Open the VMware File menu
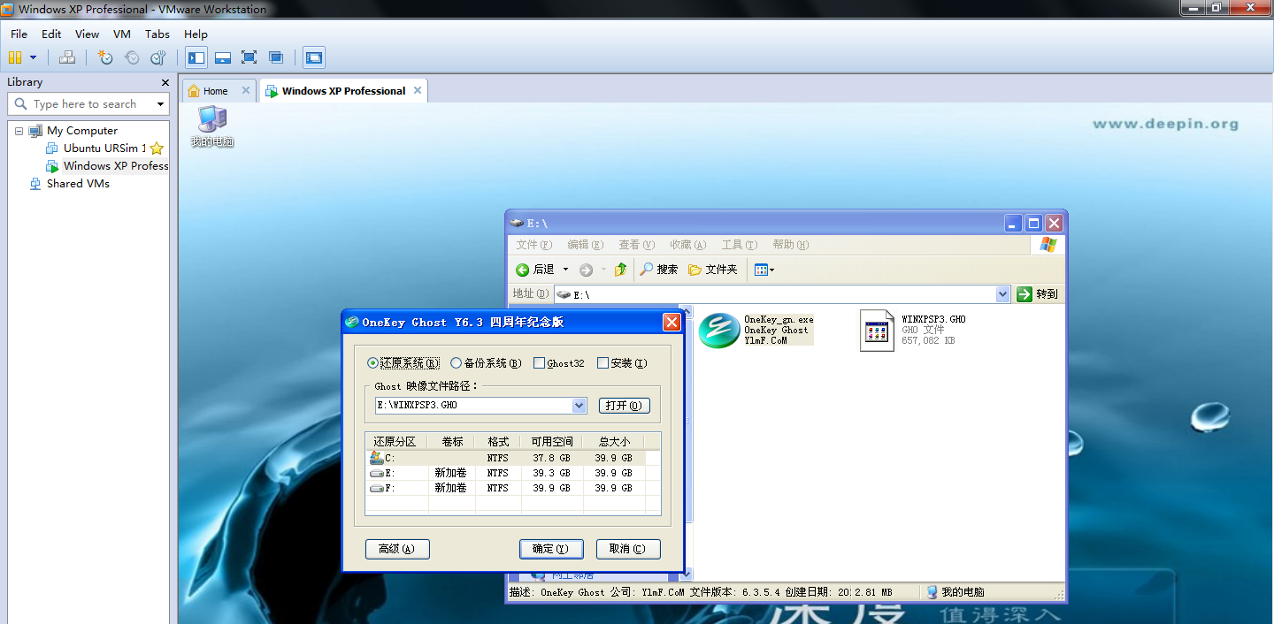This screenshot has width=1274, height=624. click(x=19, y=34)
